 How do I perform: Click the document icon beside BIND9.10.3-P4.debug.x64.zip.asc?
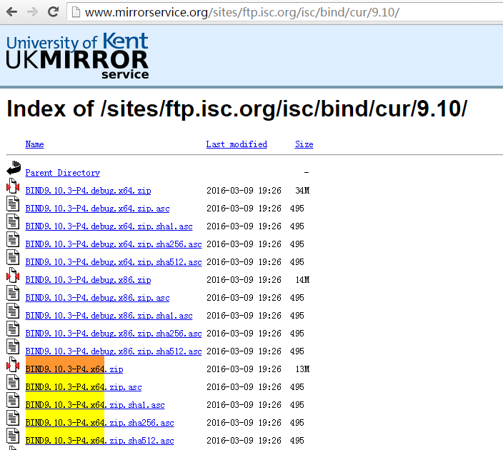14,206
